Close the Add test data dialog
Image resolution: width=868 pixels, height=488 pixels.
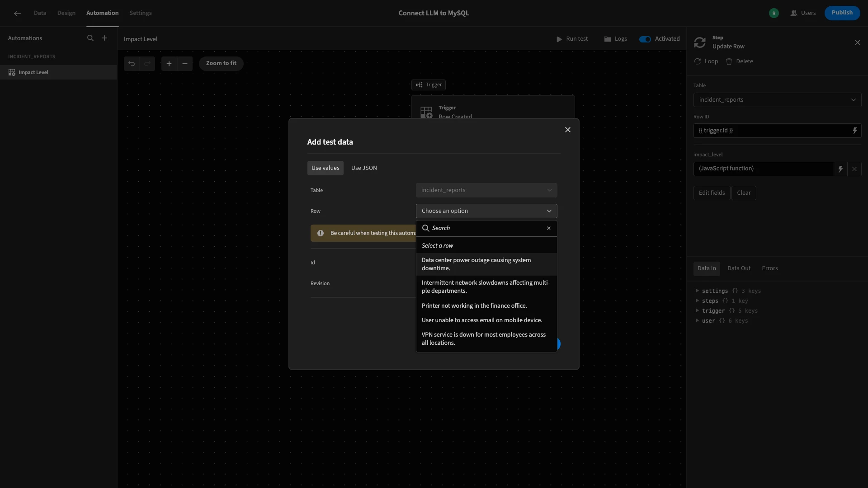568,130
